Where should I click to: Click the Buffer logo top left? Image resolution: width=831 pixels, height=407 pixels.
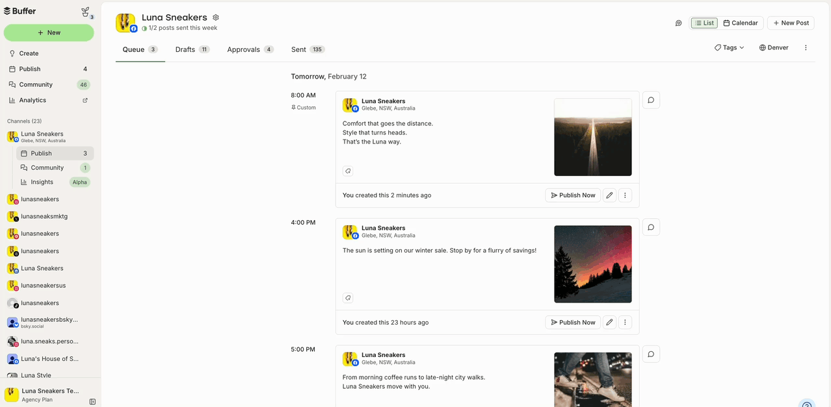point(20,10)
